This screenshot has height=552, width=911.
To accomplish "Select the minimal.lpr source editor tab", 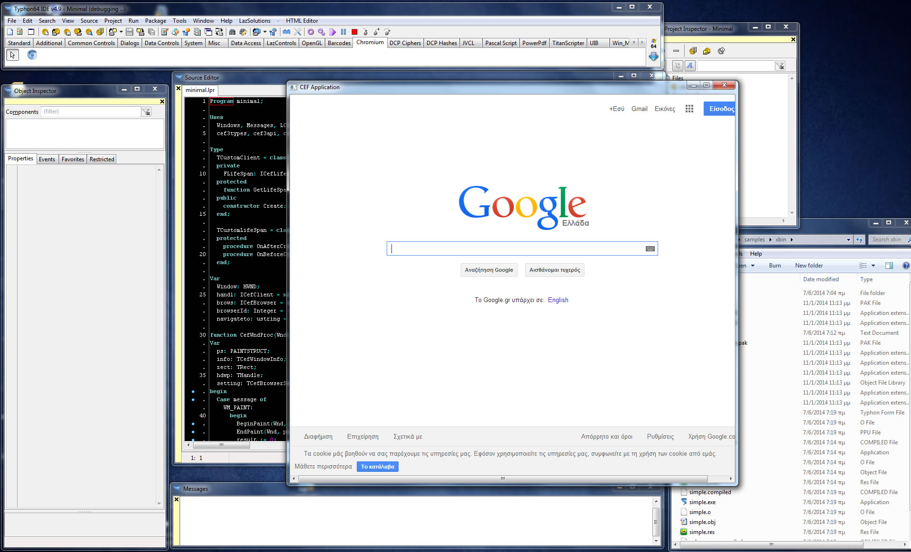I will (x=200, y=90).
